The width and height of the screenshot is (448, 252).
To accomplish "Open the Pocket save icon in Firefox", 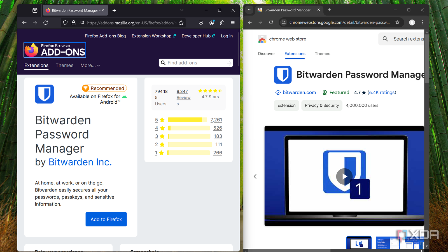I will pyautogui.click(x=201, y=23).
